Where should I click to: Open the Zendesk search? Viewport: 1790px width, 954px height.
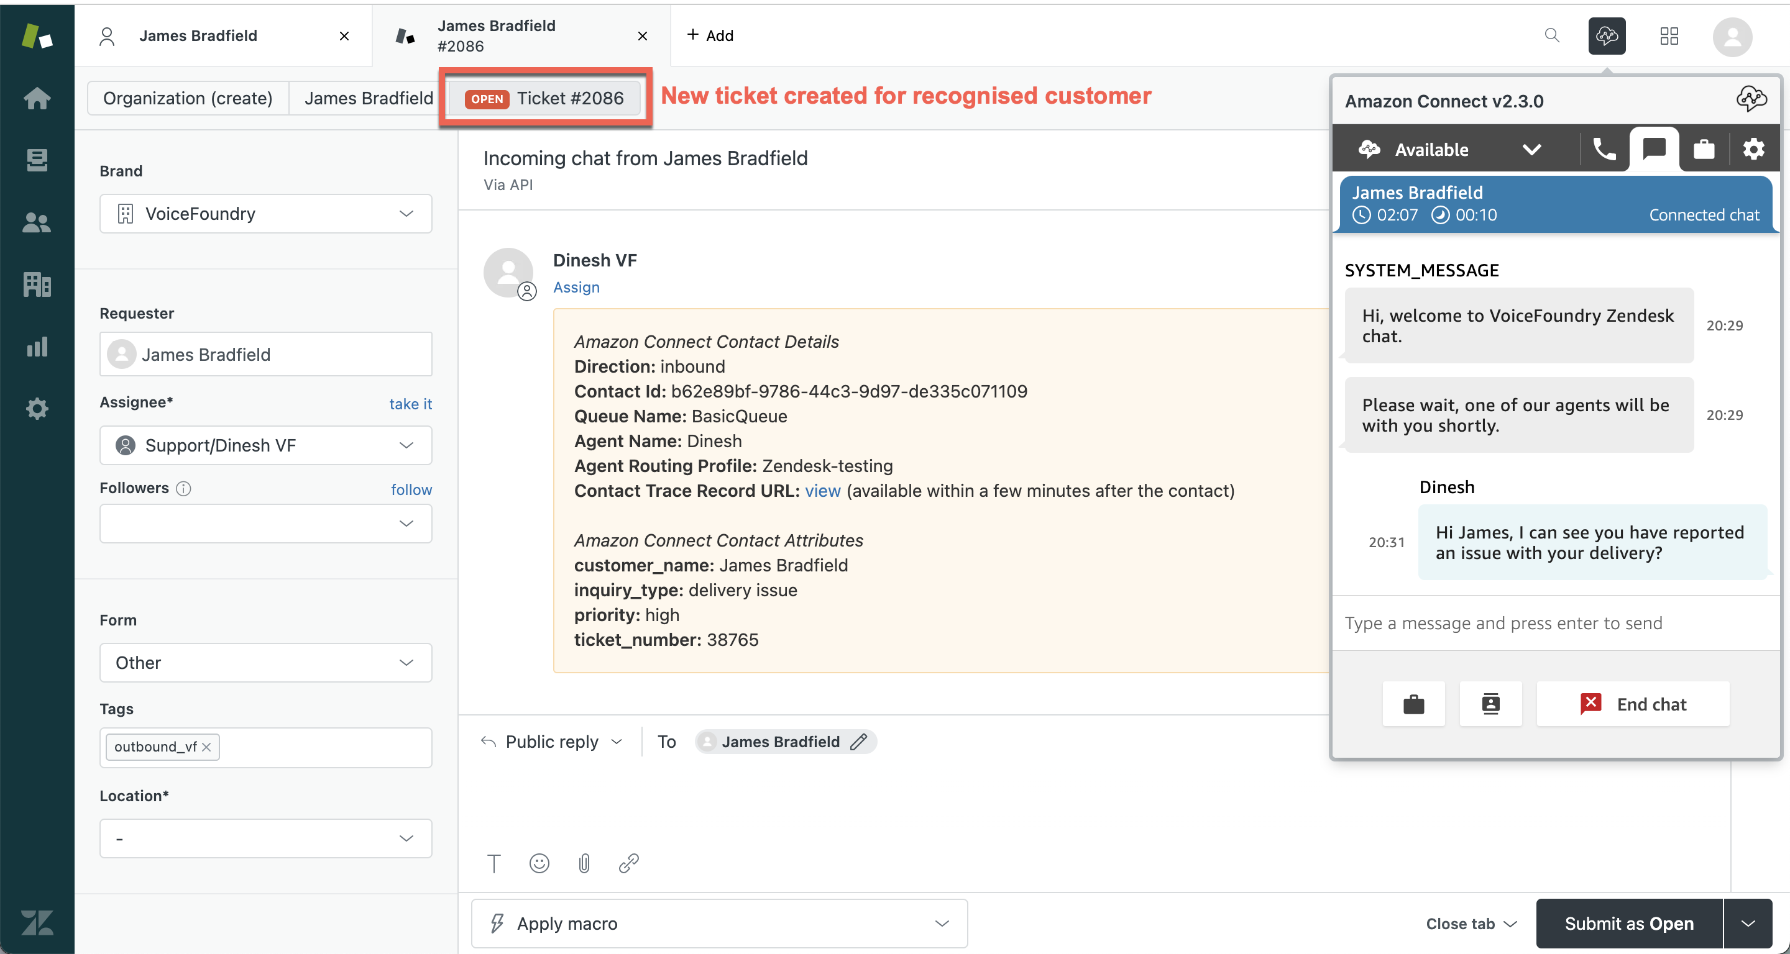tap(1552, 35)
